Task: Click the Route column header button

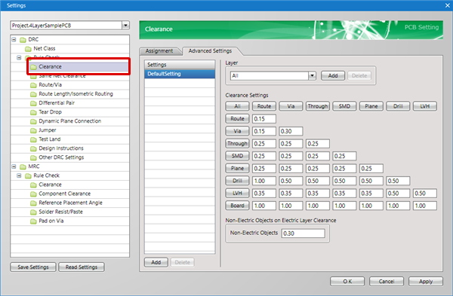Action: pyautogui.click(x=264, y=106)
